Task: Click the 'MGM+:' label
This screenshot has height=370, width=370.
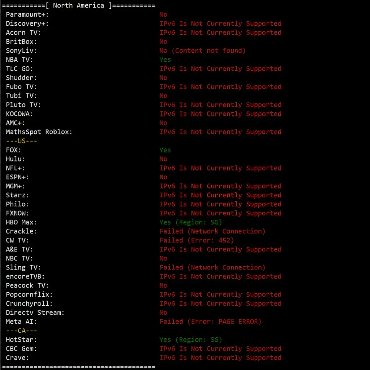Action: (15, 186)
